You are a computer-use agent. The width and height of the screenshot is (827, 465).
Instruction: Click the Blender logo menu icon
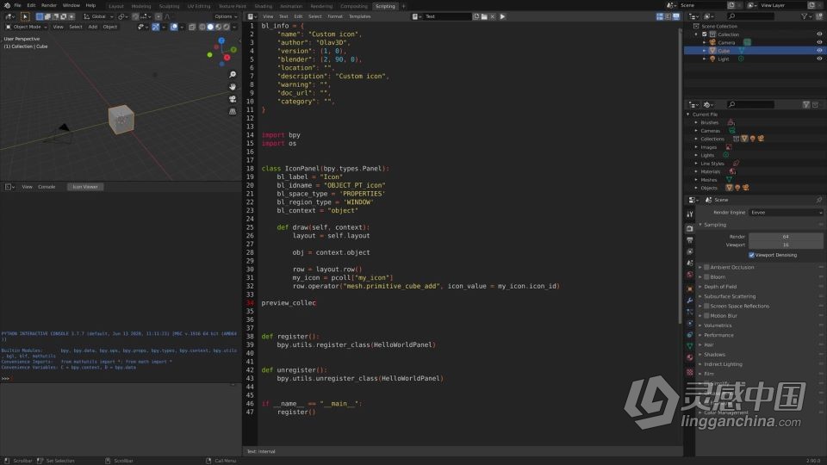click(x=7, y=5)
